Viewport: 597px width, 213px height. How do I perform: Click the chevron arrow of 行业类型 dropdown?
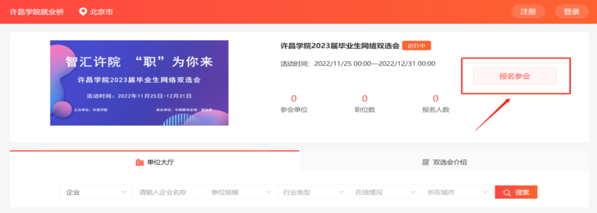pyautogui.click(x=341, y=192)
